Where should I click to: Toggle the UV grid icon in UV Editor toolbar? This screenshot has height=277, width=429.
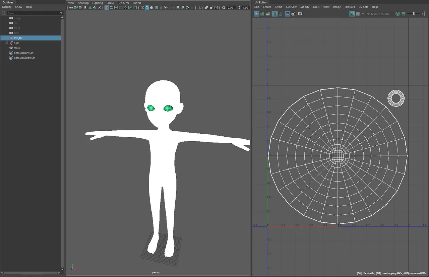pyautogui.click(x=287, y=14)
